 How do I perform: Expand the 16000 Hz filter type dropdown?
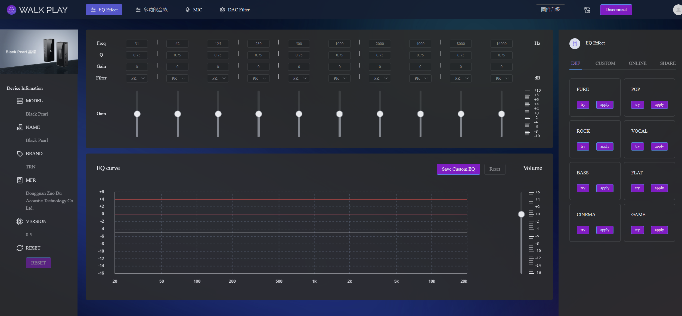click(x=501, y=79)
